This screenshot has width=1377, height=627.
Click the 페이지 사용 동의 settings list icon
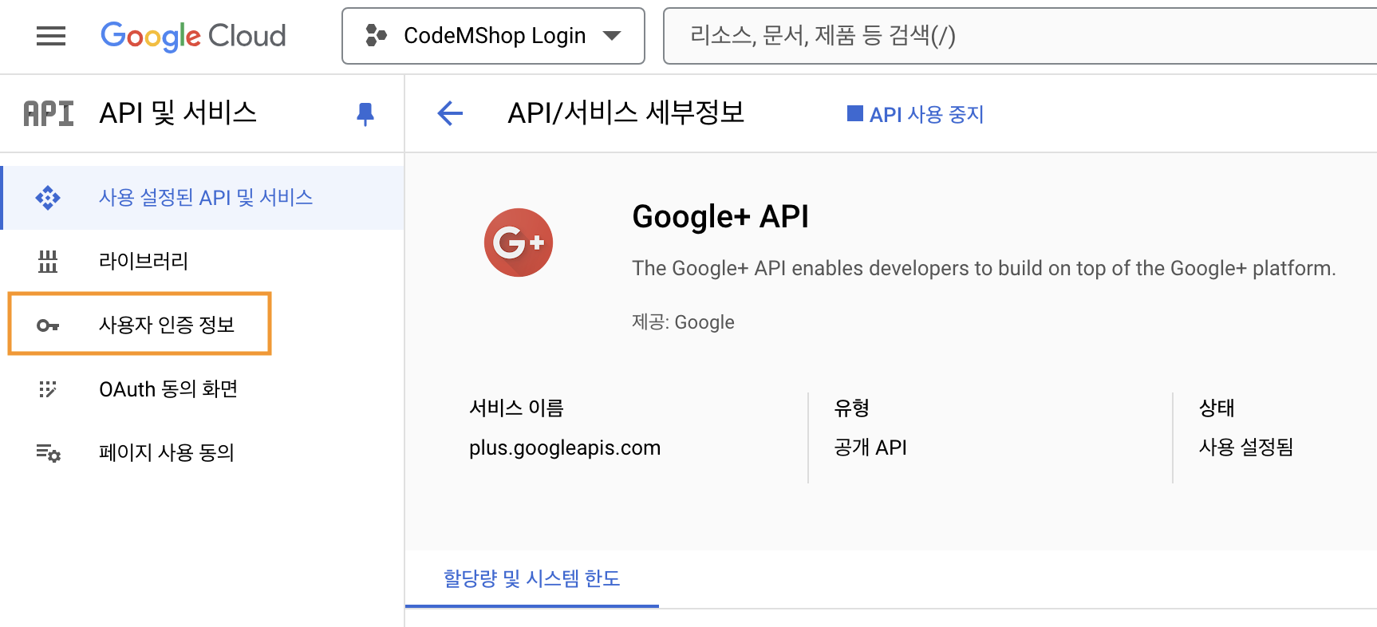pyautogui.click(x=48, y=453)
